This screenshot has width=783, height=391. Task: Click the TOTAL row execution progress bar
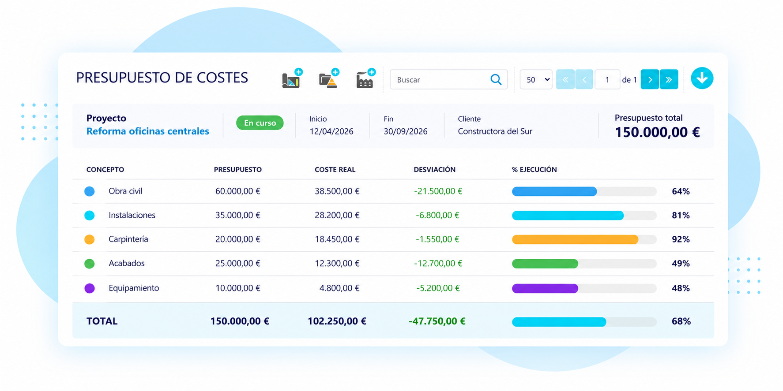point(584,322)
